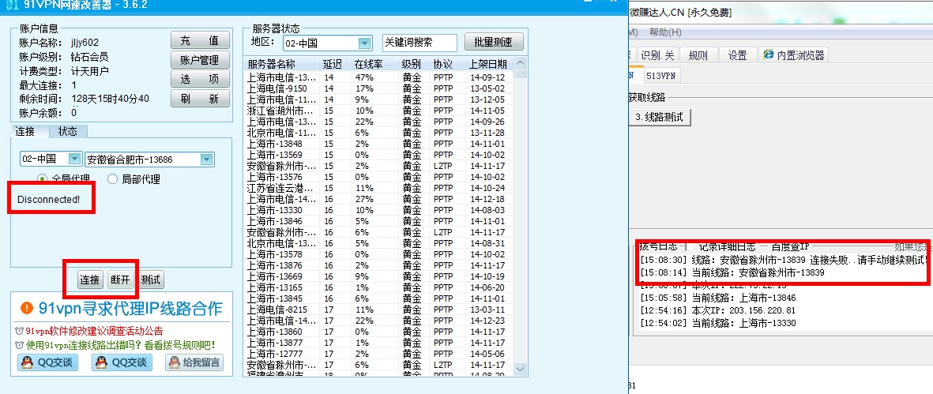
Task: Click the 百度查IP link
Action: 790,246
